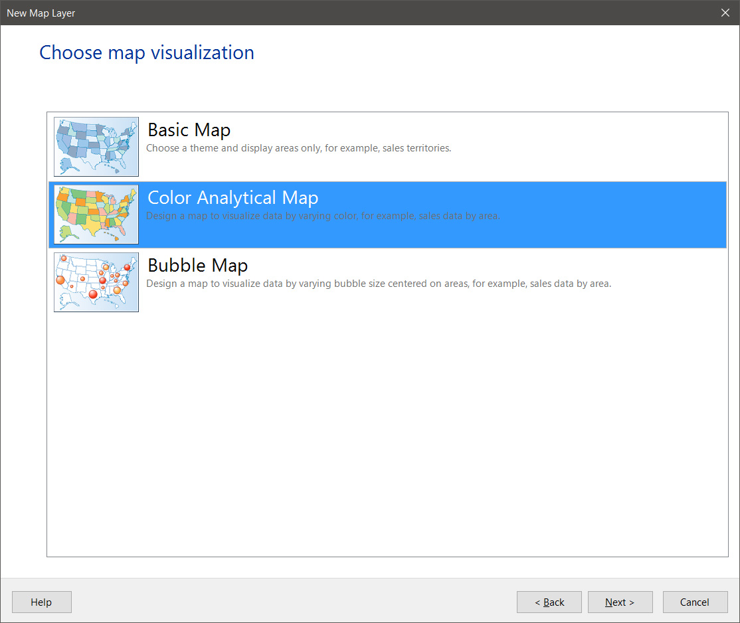Pick the Bubble Map title label
The height and width of the screenshot is (623, 740).
point(197,265)
